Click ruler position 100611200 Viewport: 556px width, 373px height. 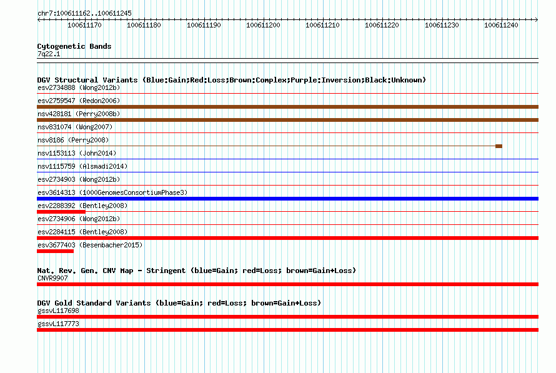coord(263,25)
